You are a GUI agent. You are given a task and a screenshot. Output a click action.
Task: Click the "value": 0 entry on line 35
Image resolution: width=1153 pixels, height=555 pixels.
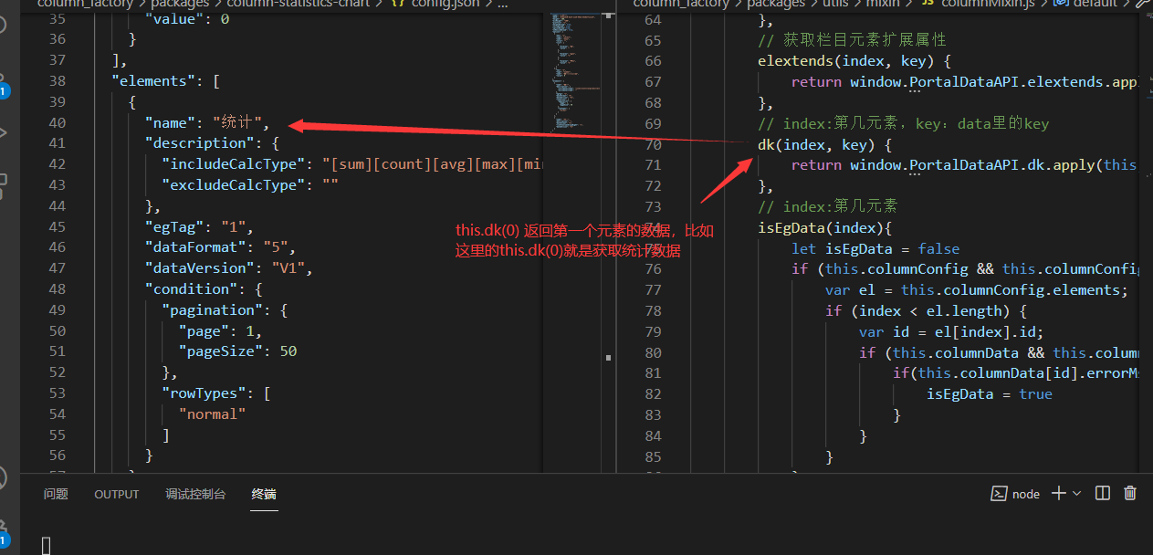coord(187,18)
